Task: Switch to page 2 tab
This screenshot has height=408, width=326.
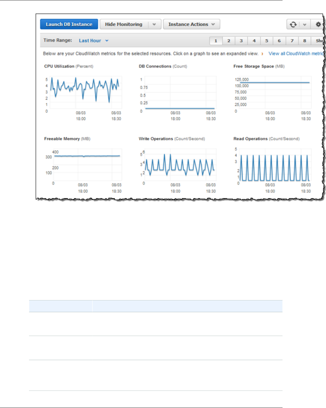Action: click(x=229, y=41)
